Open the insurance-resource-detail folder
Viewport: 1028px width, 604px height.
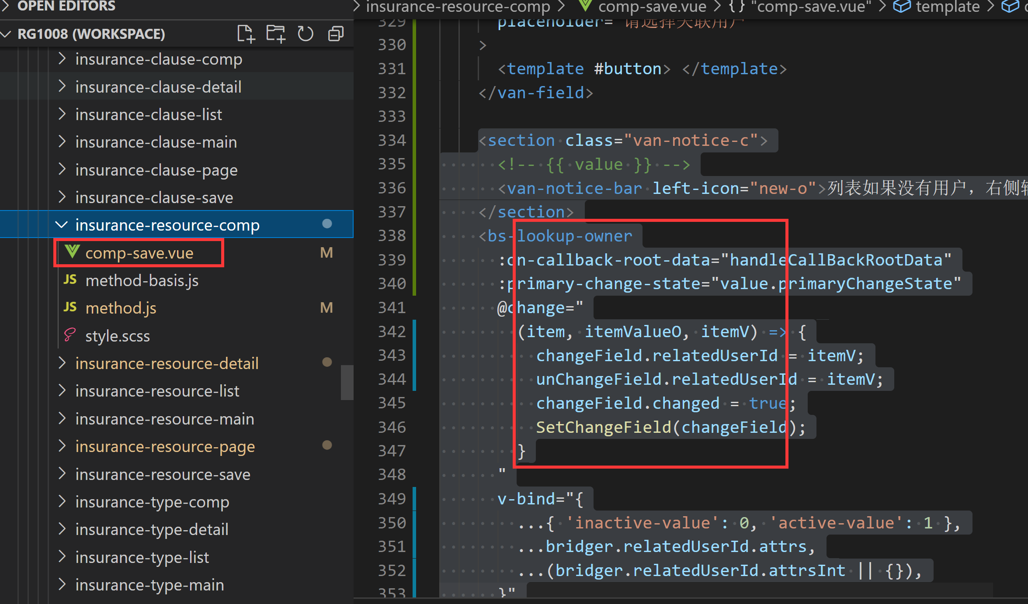(x=167, y=363)
